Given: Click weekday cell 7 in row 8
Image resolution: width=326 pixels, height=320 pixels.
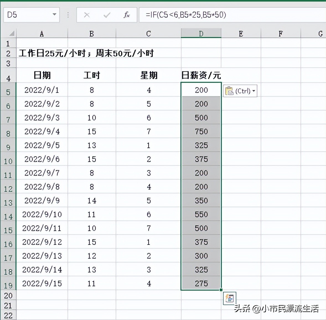Looking at the screenshot, I should [x=148, y=131].
